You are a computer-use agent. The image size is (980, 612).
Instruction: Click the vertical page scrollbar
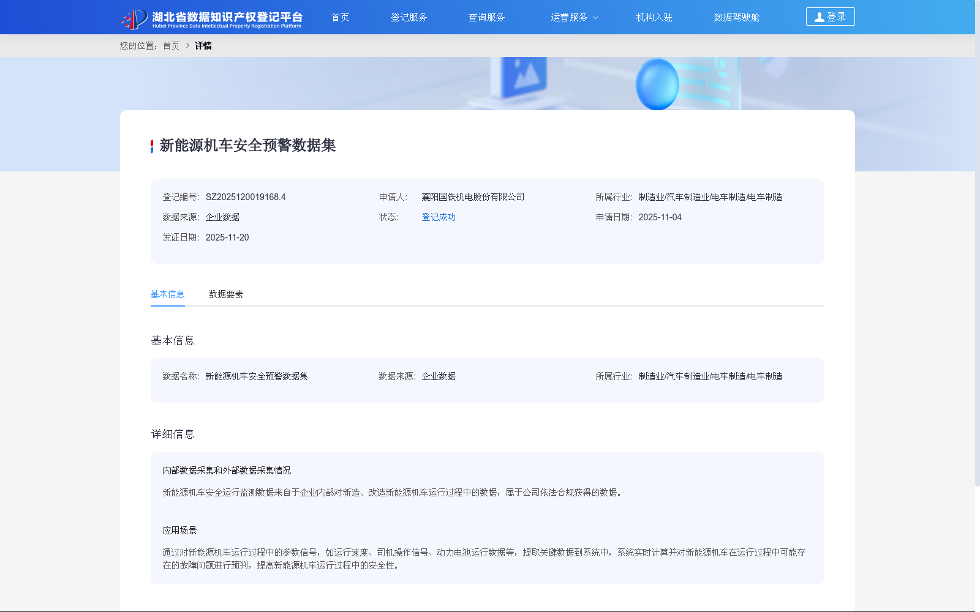978,245
